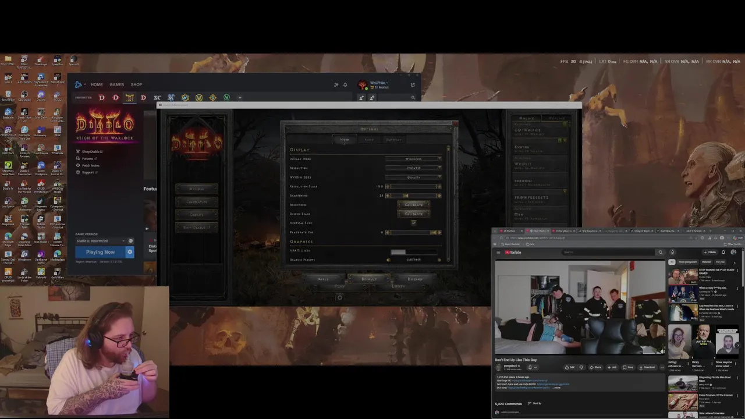745x419 pixels.
Task: Click the Playing Now button
Action: [x=100, y=252]
